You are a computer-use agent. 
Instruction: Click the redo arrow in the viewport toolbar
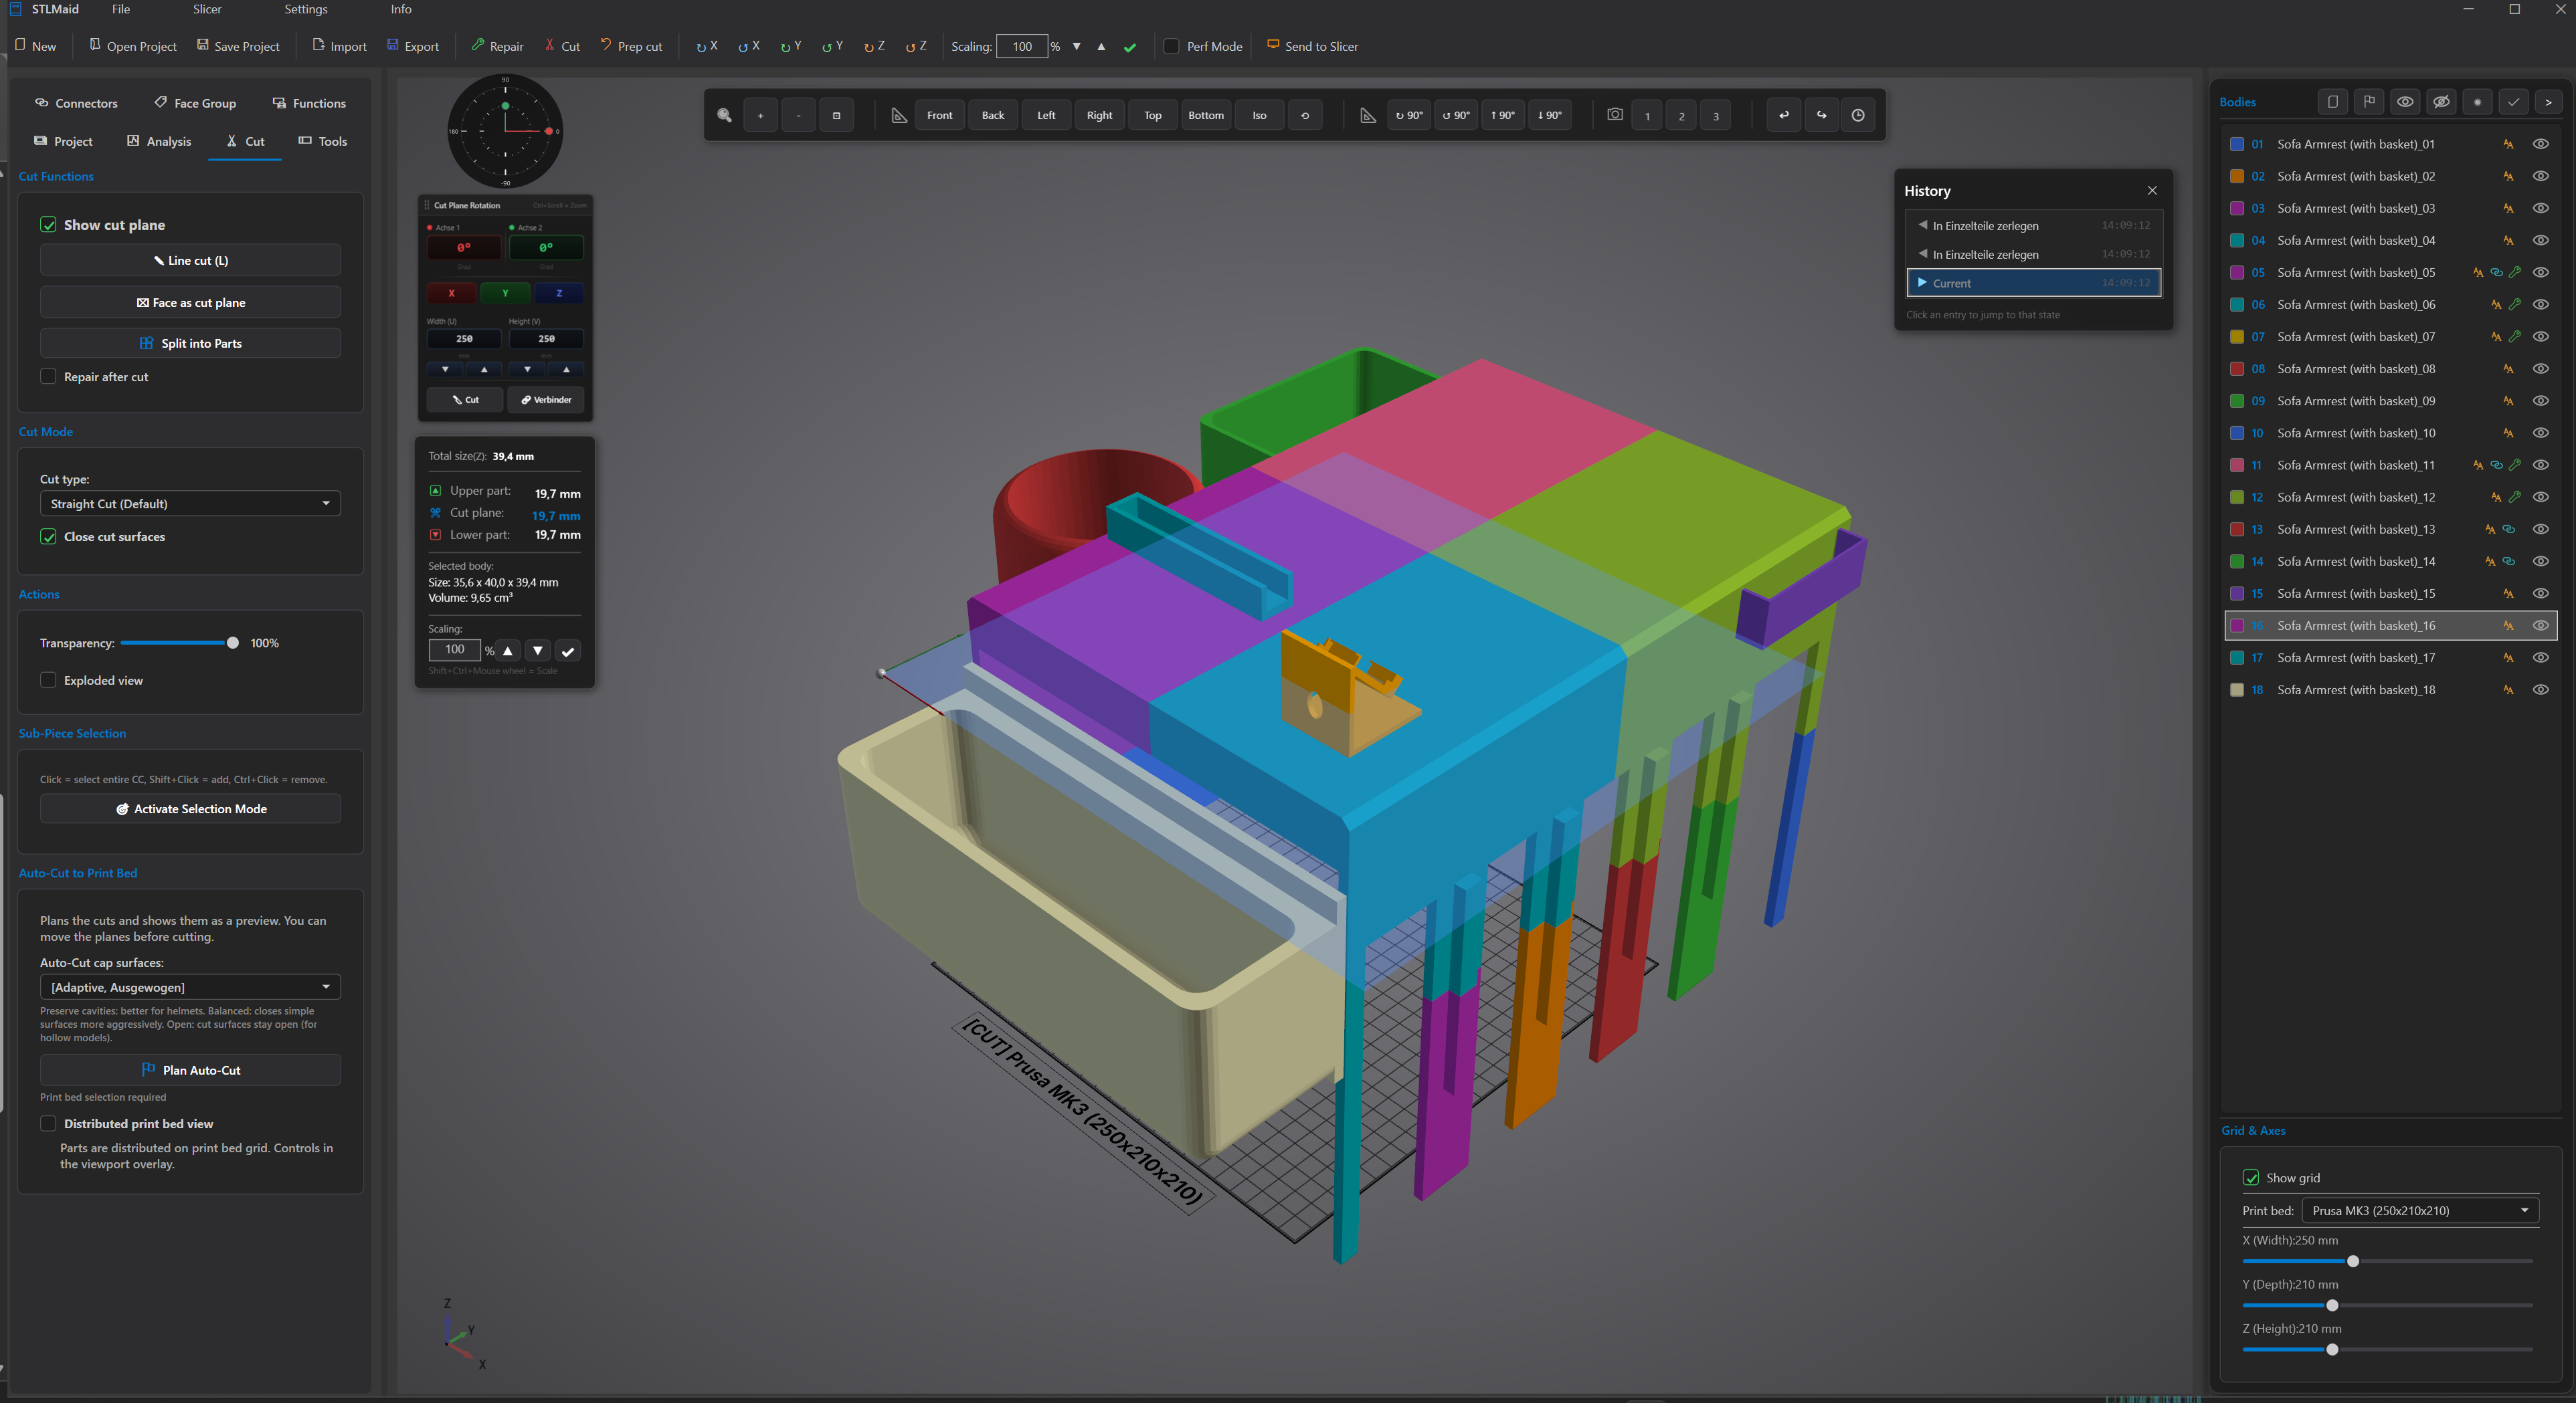click(x=1821, y=115)
